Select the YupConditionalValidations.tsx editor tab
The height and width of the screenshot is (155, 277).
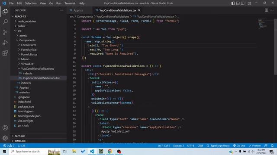coord(118,10)
